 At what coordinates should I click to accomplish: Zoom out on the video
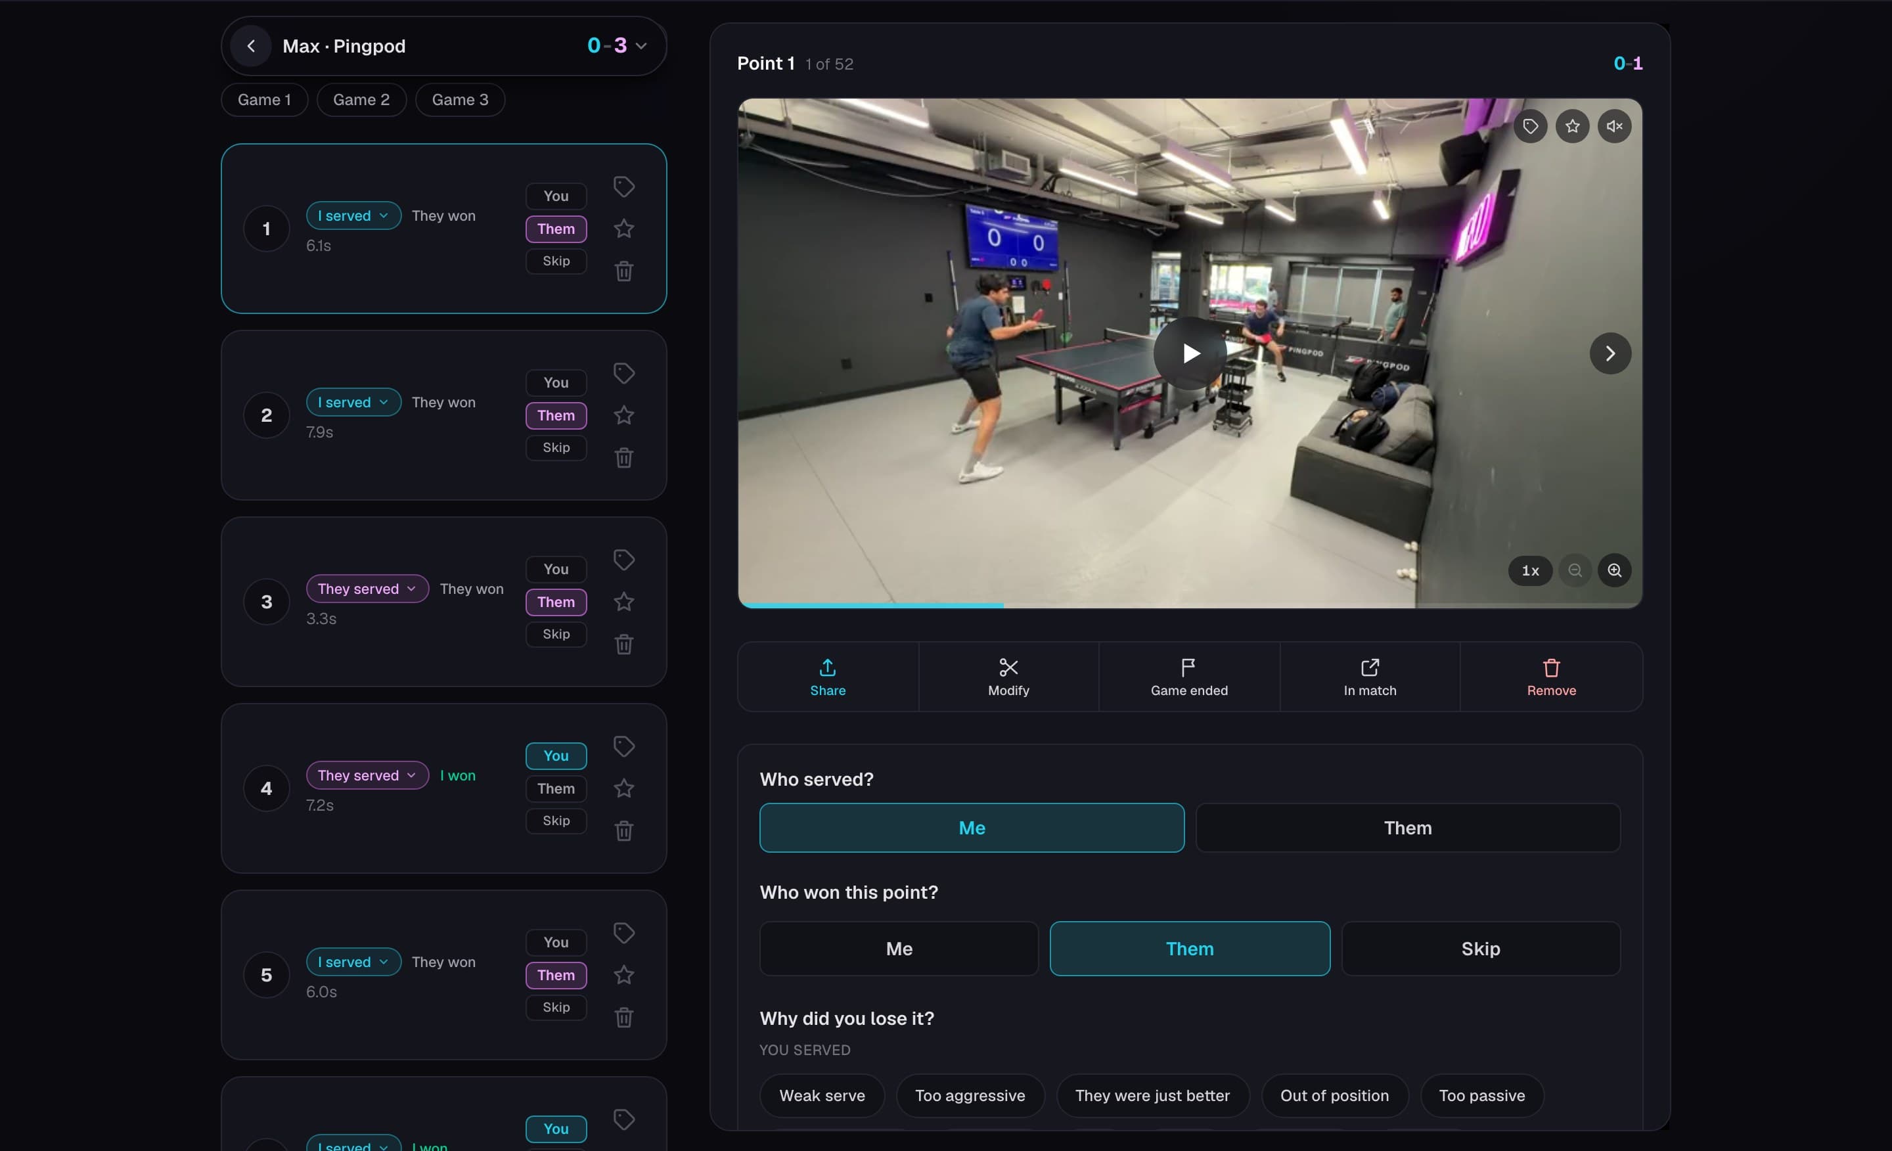click(1575, 570)
